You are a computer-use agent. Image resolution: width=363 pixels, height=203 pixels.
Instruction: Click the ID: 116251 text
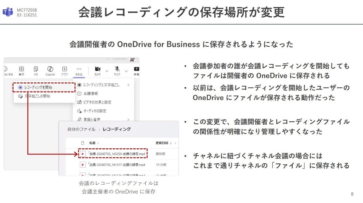coord(27,15)
